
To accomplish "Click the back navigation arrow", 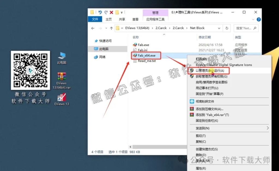I will click(x=93, y=28).
